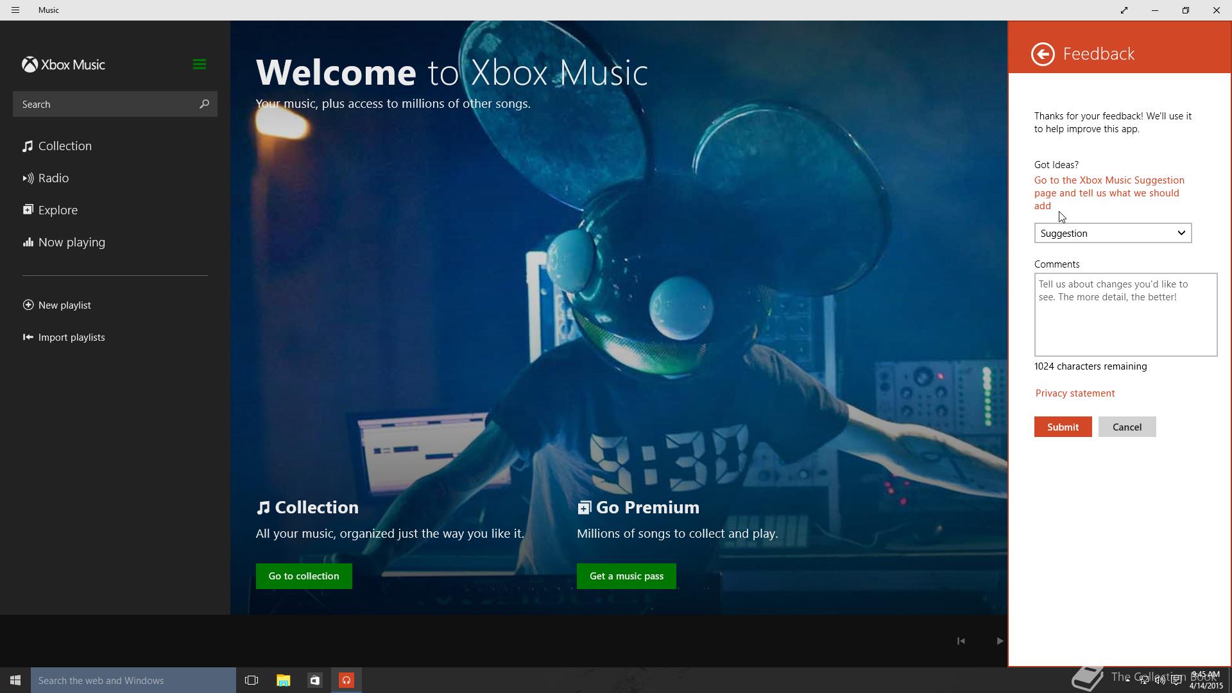Open the Windows Start menu
Viewport: 1232px width, 693px height.
15,680
